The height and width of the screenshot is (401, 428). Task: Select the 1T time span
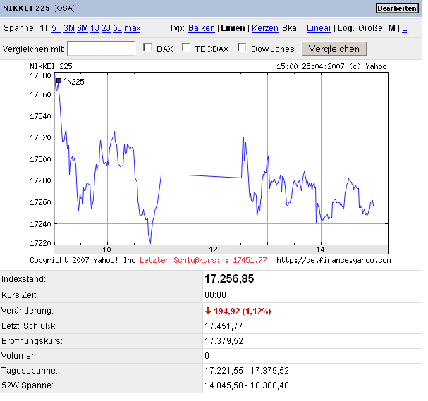pos(44,28)
